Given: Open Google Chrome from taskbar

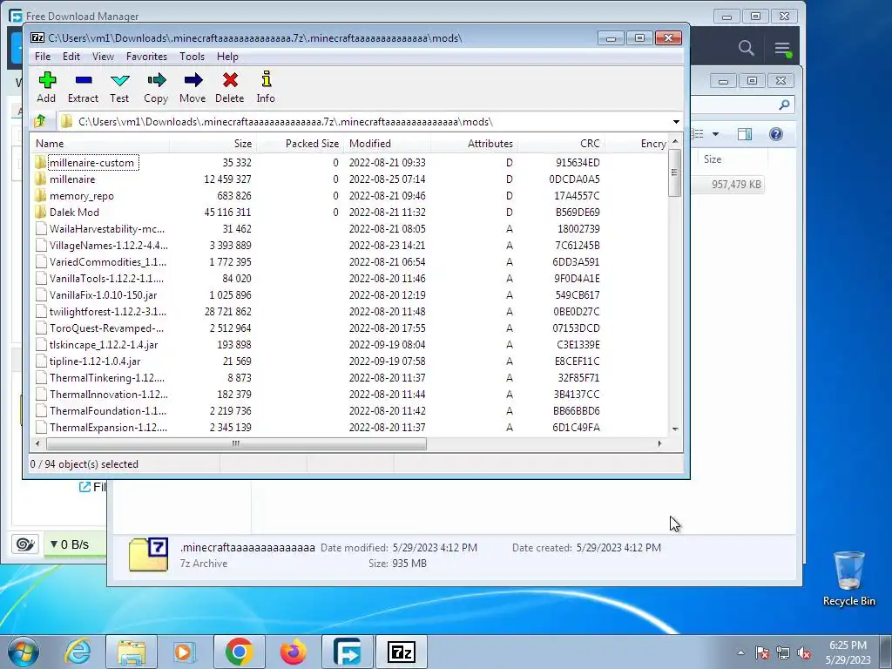Looking at the screenshot, I should click(x=239, y=652).
